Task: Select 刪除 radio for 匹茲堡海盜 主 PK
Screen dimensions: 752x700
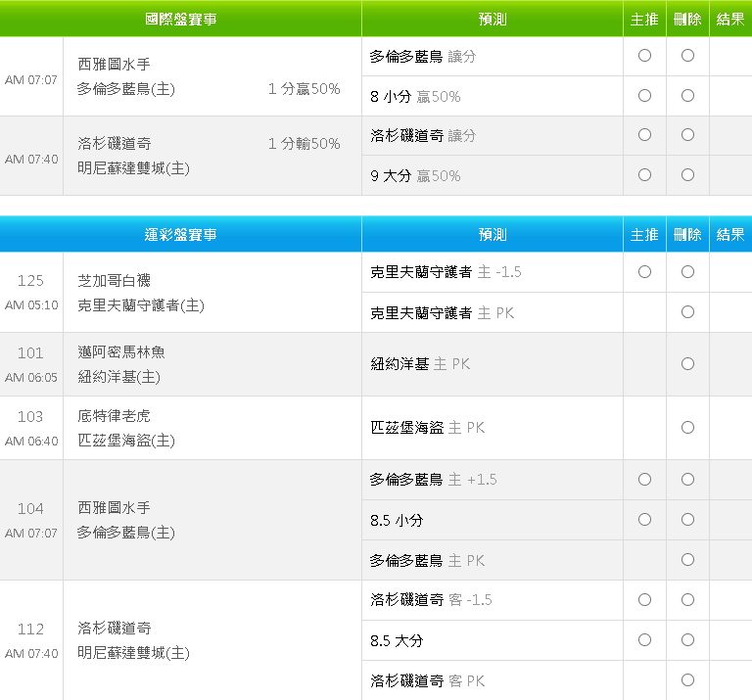Action: click(x=687, y=427)
